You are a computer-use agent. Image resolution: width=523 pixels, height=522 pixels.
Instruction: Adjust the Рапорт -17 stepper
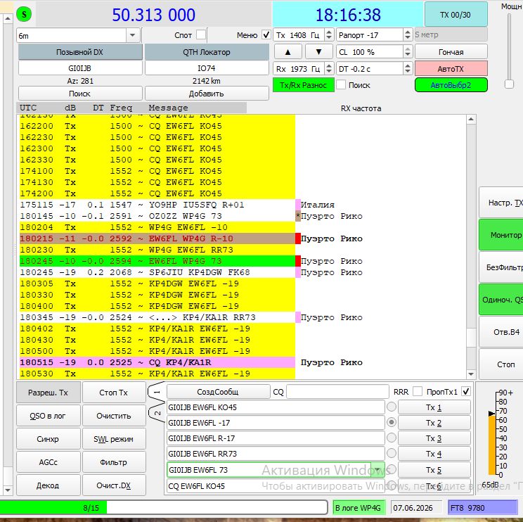408,34
